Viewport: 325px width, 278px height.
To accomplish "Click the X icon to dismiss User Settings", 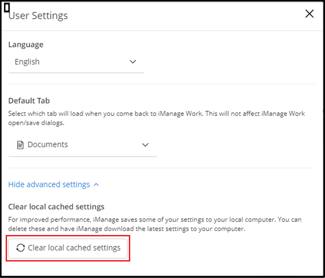I will (309, 14).
